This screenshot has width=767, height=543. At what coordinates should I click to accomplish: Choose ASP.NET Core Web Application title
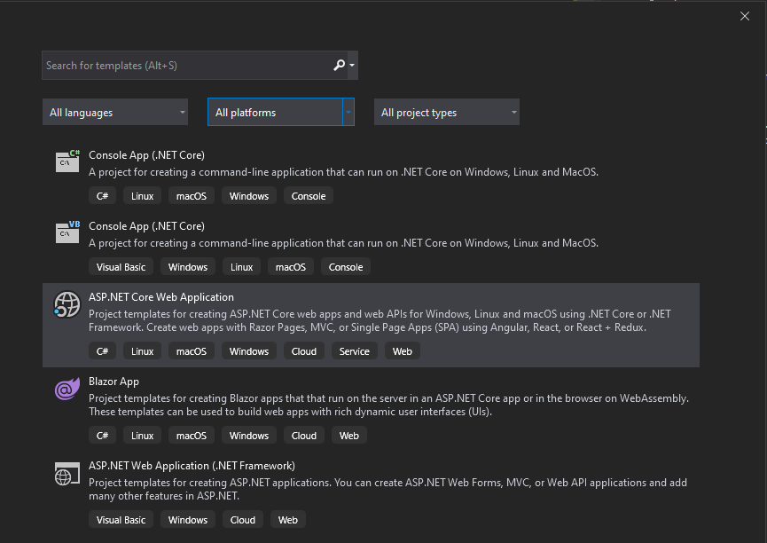[x=160, y=297]
